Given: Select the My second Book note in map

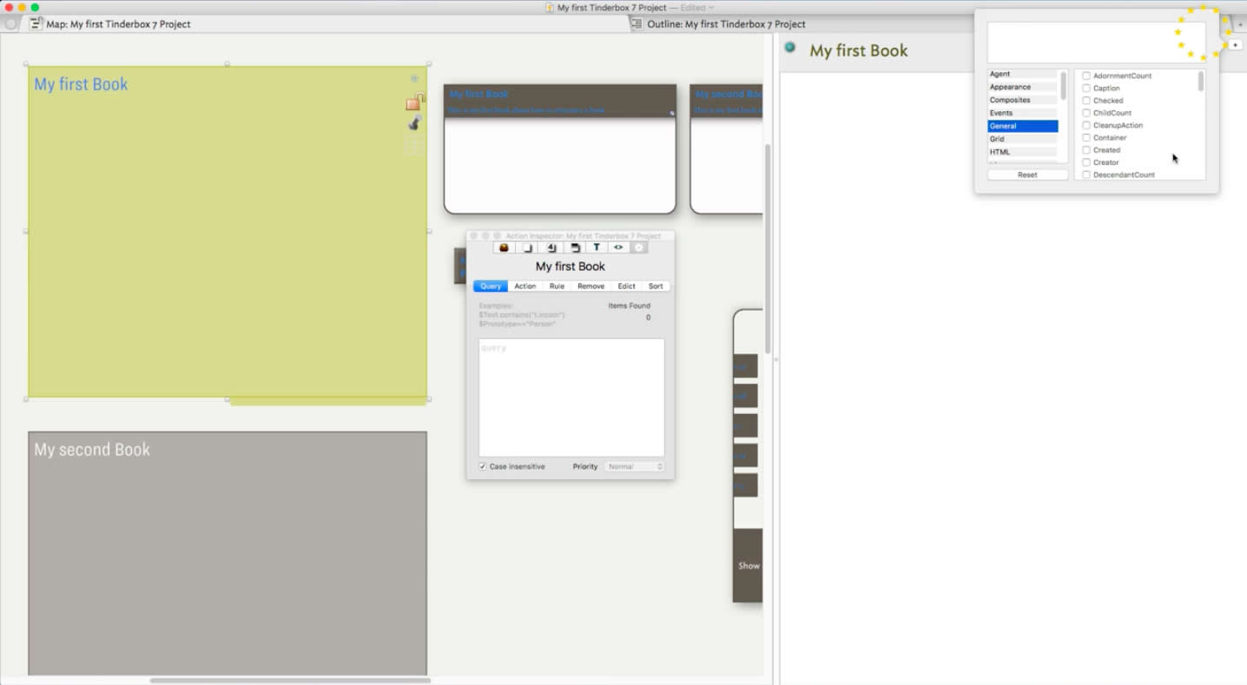Looking at the screenshot, I should click(727, 148).
